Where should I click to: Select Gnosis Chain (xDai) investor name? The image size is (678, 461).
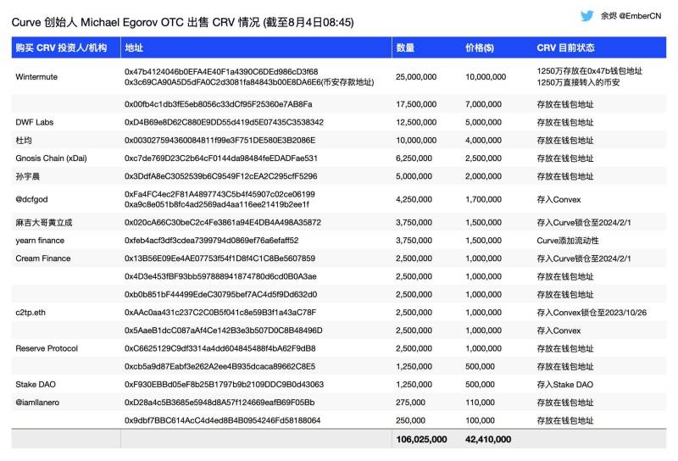[51, 158]
